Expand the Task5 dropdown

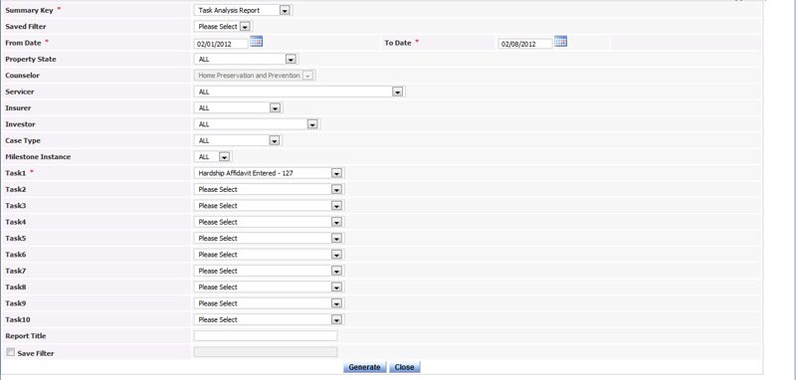(x=269, y=238)
